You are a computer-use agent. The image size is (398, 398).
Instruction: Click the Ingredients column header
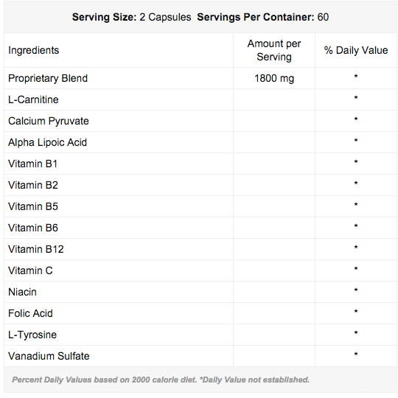(x=33, y=50)
